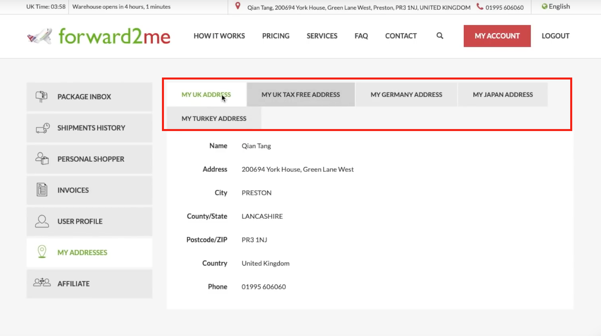601x336 pixels.
Task: Click the search magnifier icon in navigation
Action: [440, 36]
